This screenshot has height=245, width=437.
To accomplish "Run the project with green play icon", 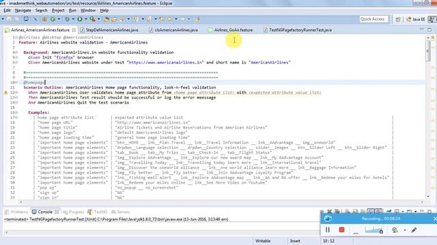I will pos(80,19).
